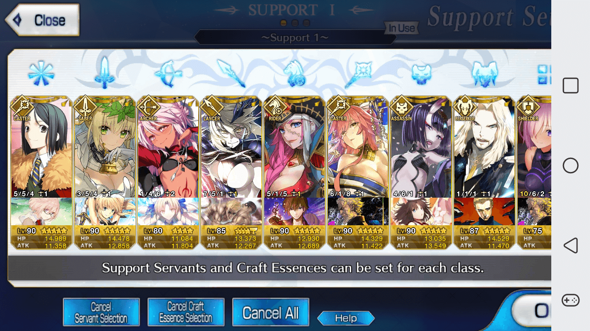Tap the Close button
Viewport: 590px width, 331px height.
tap(42, 20)
